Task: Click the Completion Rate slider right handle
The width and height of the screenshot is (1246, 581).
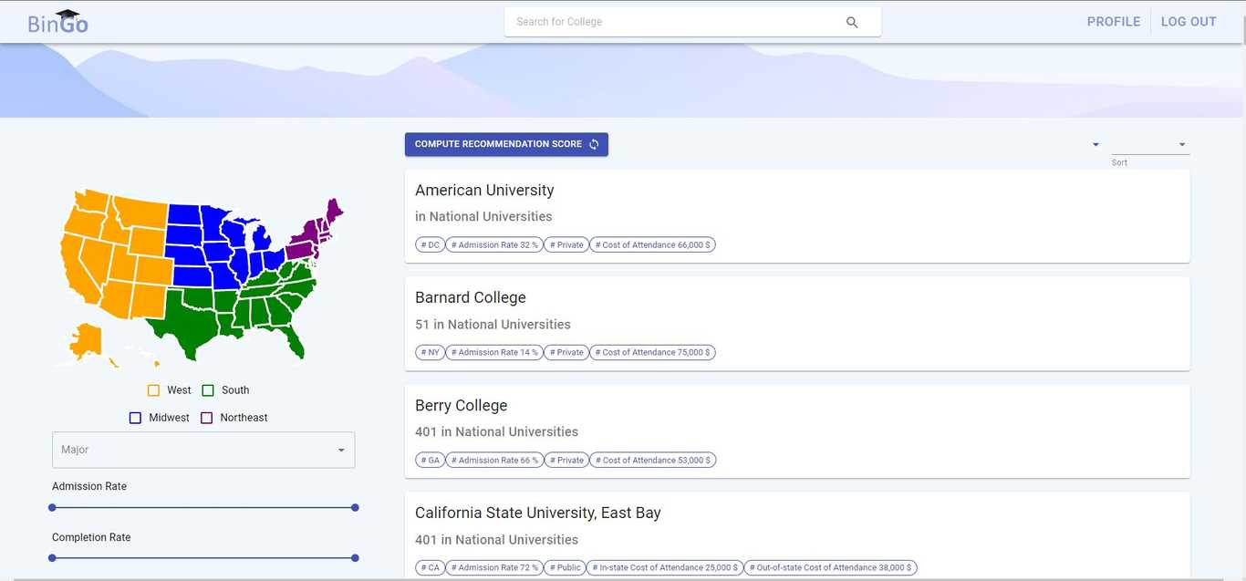Action: 355,557
